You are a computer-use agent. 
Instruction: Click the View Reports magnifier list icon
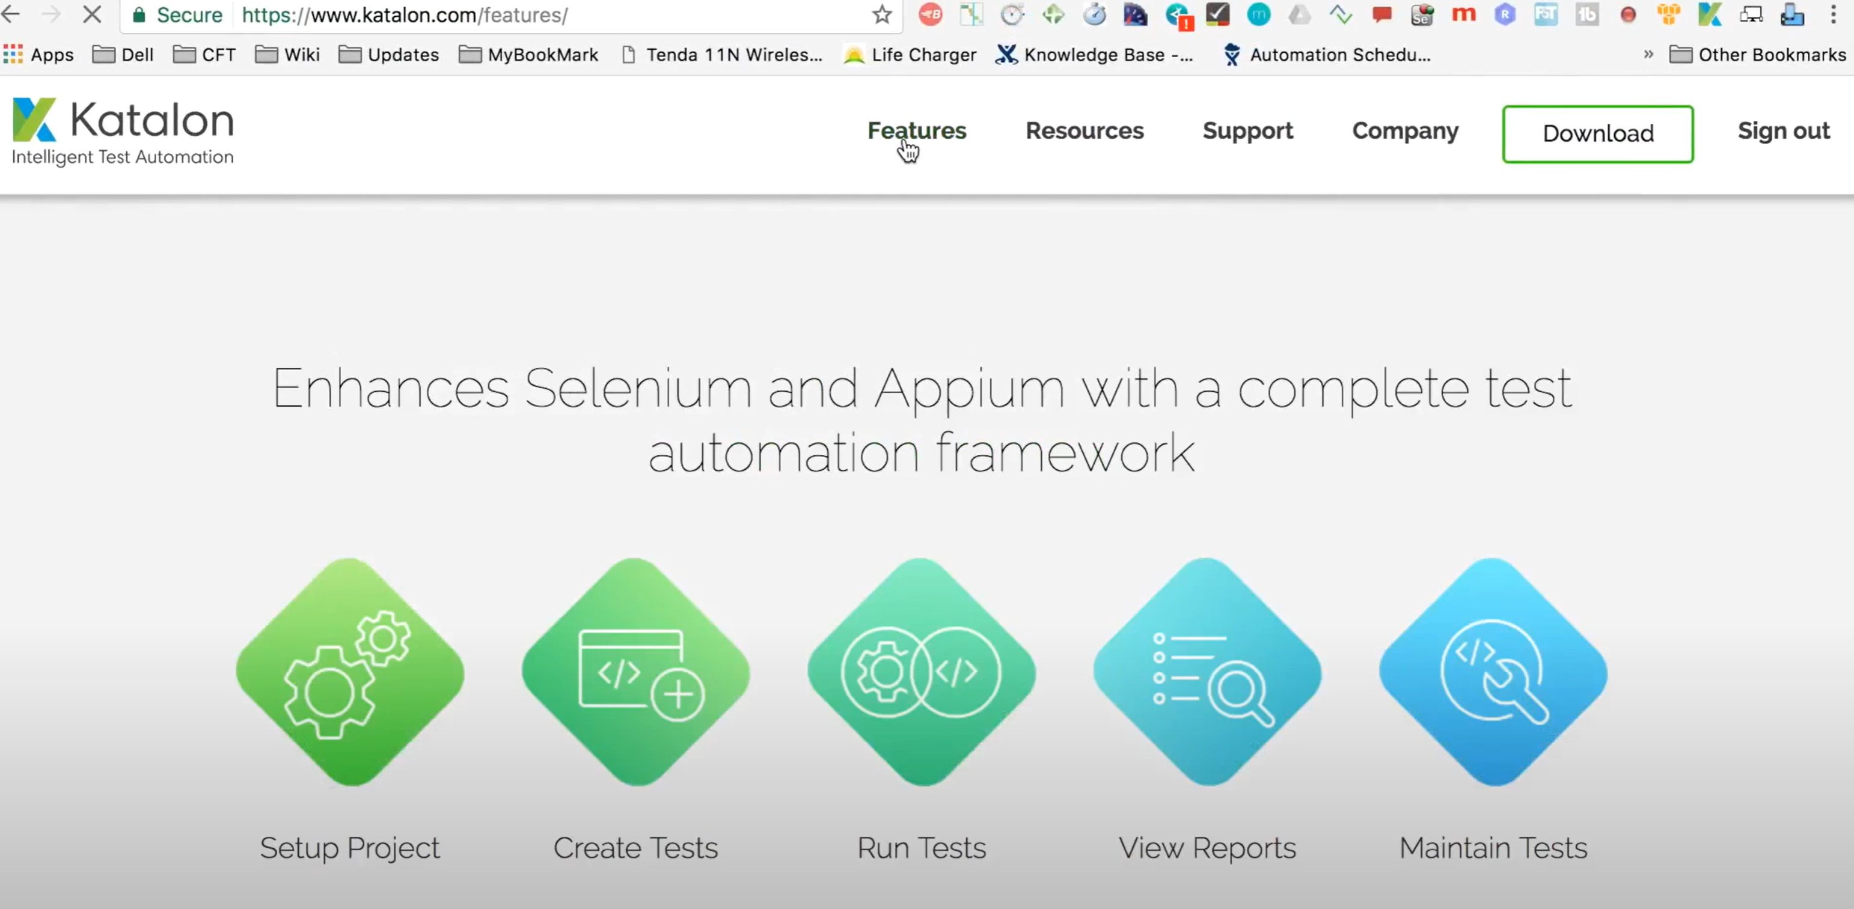[x=1207, y=672]
